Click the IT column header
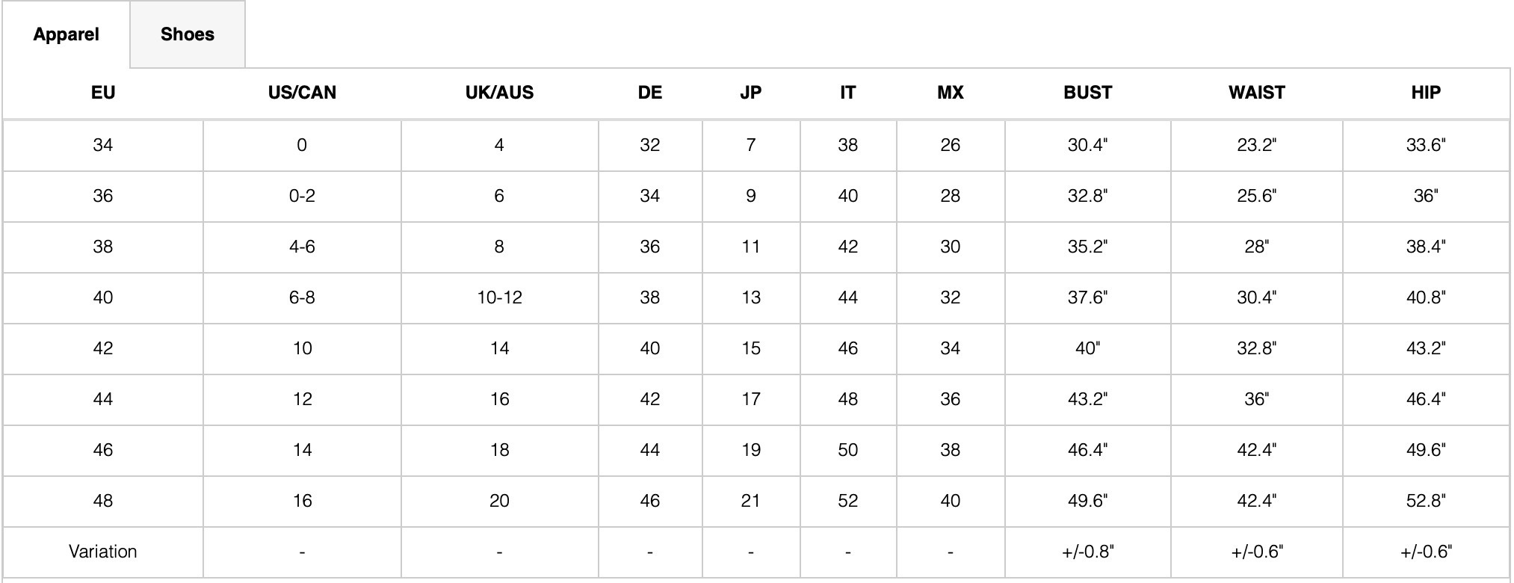This screenshot has width=1514, height=583. click(x=847, y=93)
